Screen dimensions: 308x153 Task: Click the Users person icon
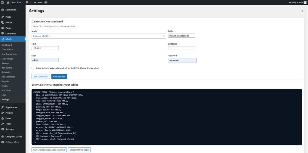3,118
